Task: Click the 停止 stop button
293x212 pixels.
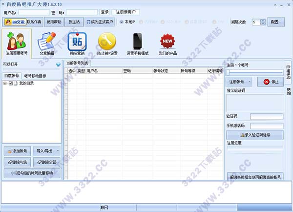Action: point(271,82)
